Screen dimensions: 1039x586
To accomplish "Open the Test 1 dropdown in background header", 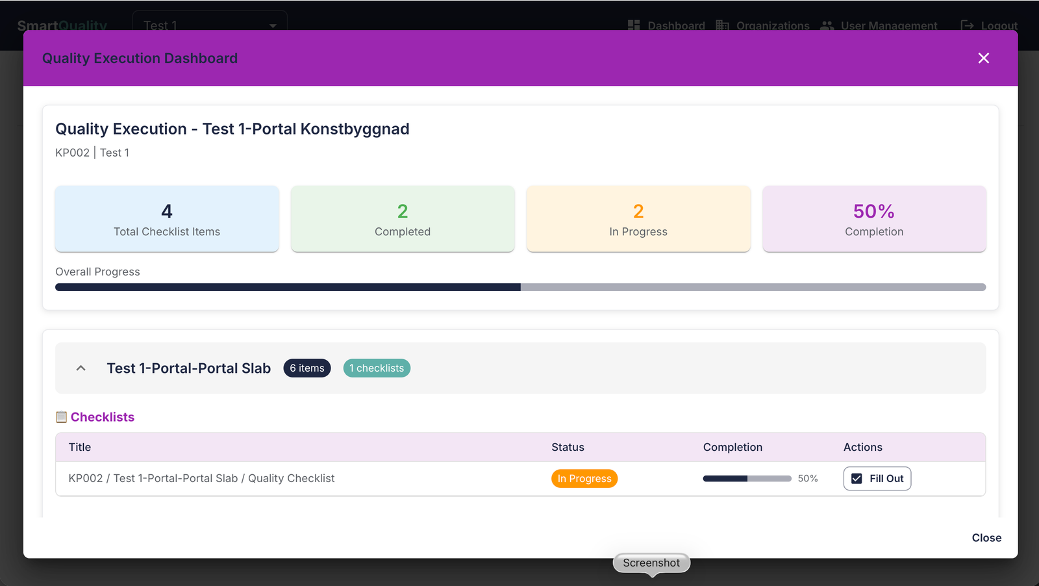I will click(x=210, y=25).
